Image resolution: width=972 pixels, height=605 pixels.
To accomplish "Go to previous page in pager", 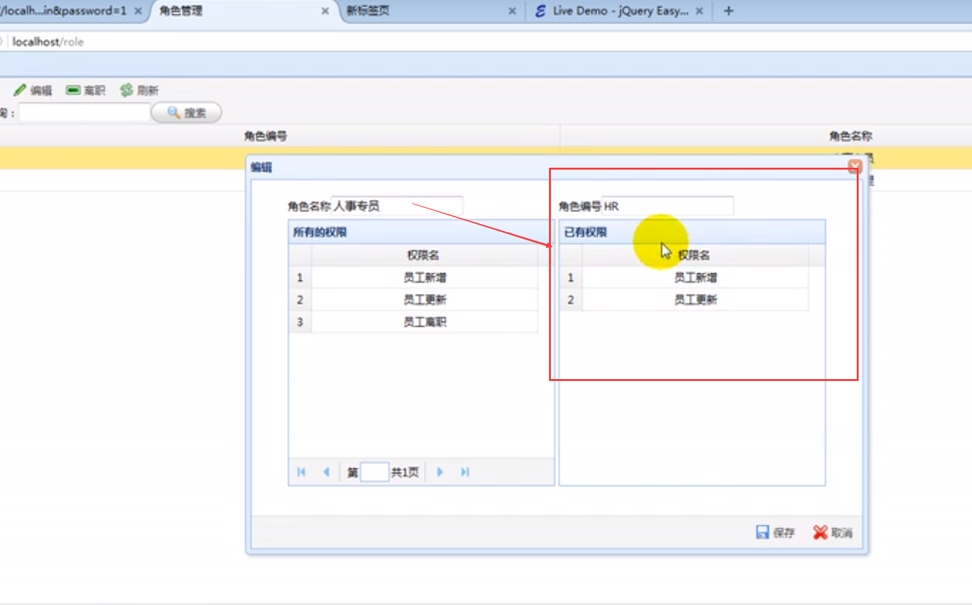I will tap(326, 472).
